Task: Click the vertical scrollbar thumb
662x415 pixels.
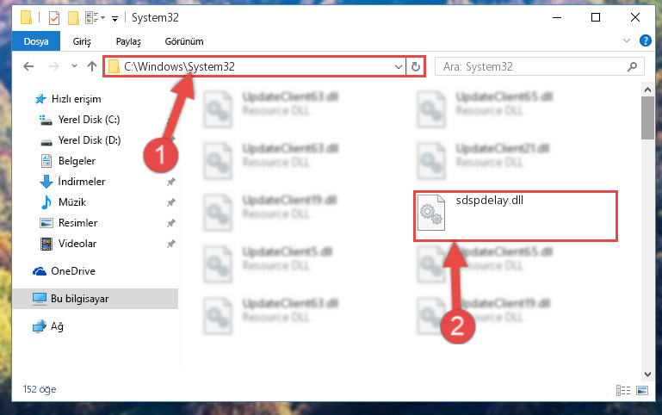Action: click(647, 118)
